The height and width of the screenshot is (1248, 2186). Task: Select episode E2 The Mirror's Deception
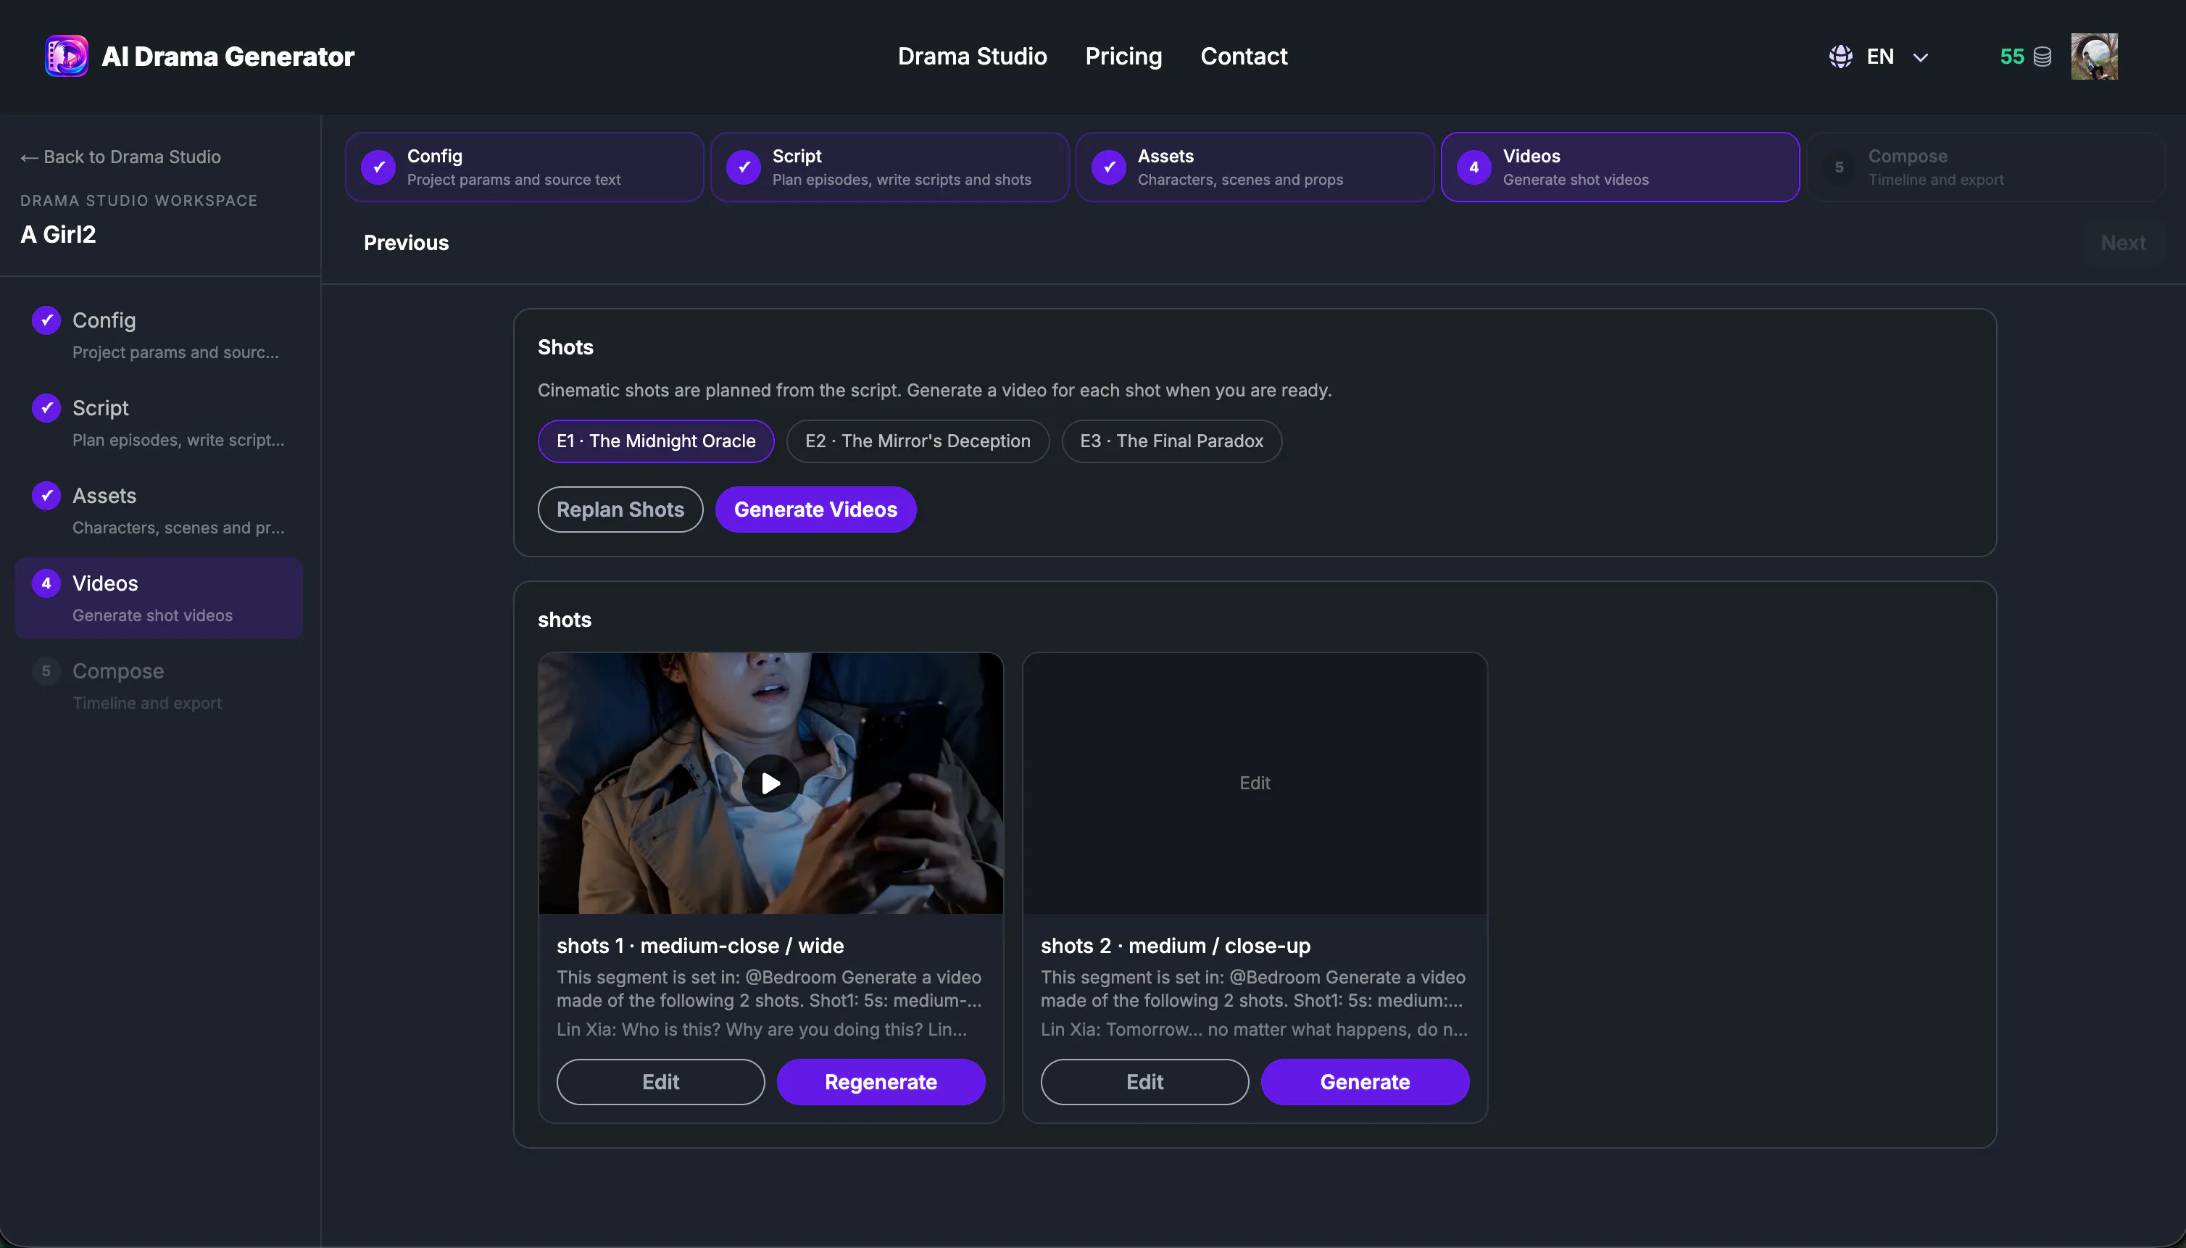pos(918,441)
